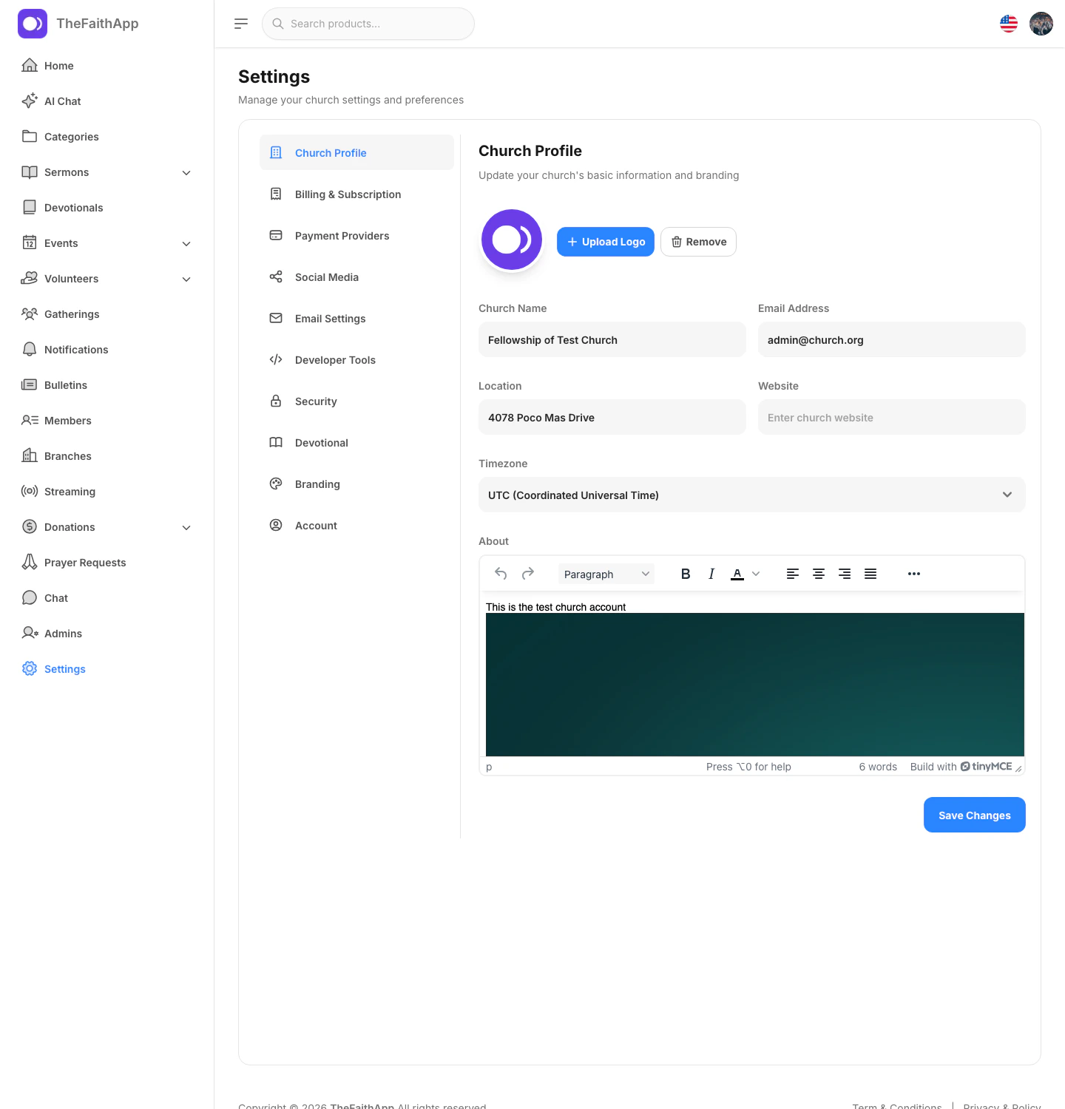This screenshot has width=1065, height=1109.
Task: Click the Admins user-gear icon
Action: click(x=30, y=633)
